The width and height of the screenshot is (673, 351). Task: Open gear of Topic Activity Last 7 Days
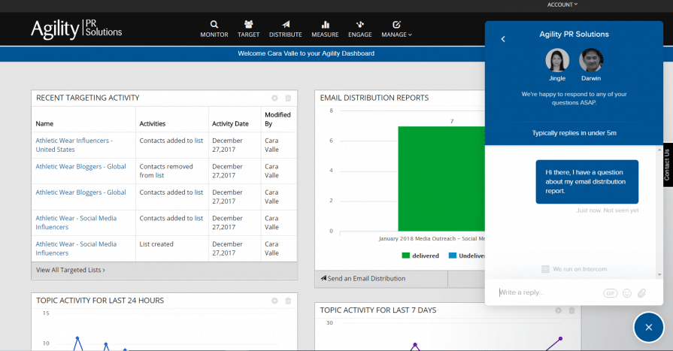point(558,310)
